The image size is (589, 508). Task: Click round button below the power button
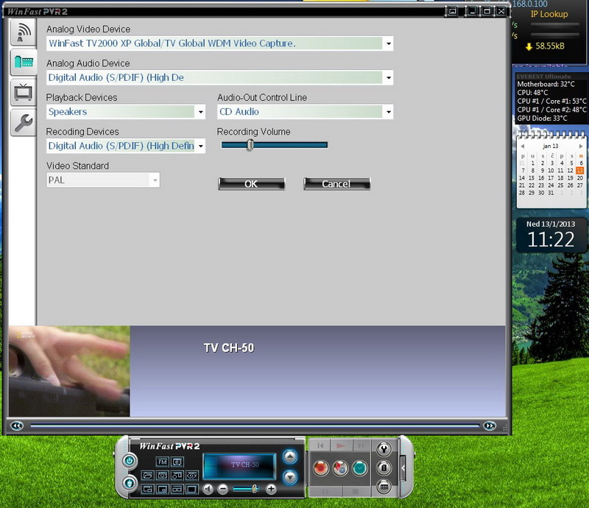[130, 483]
